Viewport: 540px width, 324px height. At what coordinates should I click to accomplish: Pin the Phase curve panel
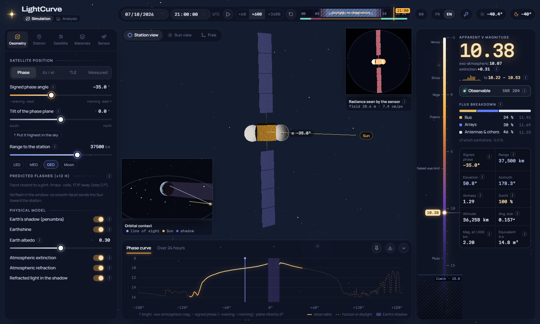[377, 248]
